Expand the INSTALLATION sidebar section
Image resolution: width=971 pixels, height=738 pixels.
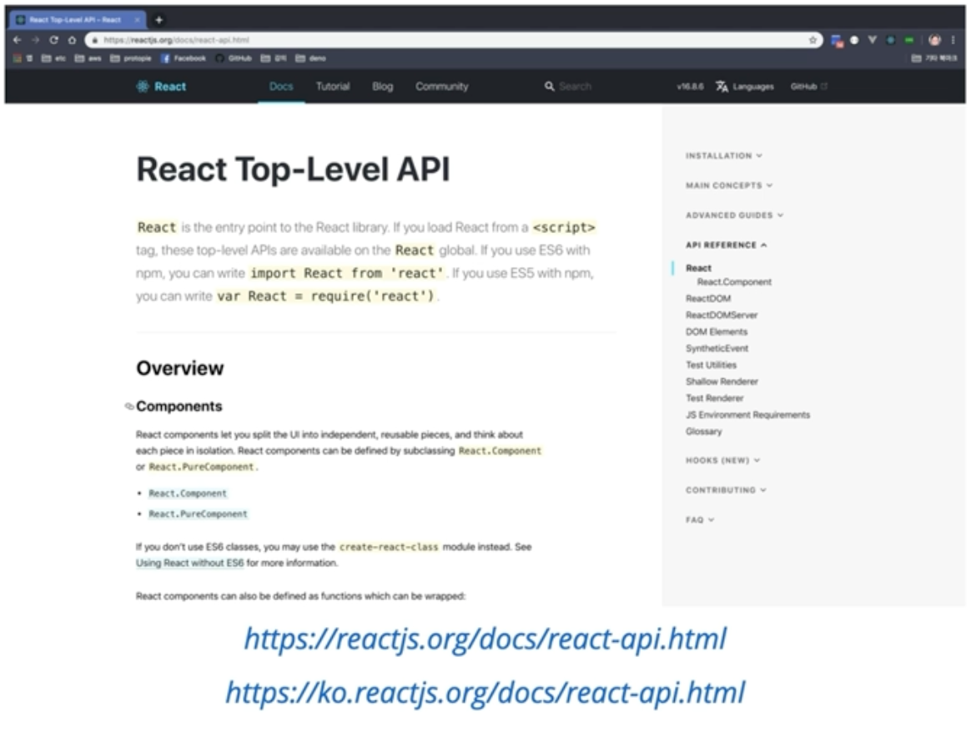coord(723,155)
